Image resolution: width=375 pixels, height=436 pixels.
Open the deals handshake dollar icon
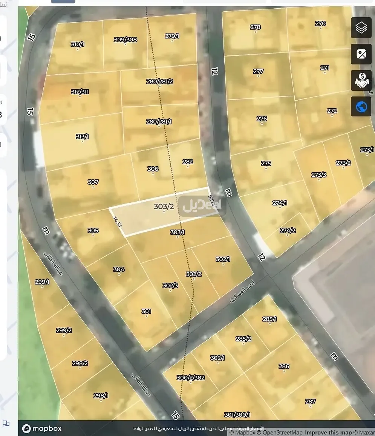pos(361,81)
